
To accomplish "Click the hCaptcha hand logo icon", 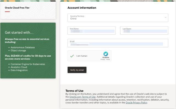I will [106, 54].
